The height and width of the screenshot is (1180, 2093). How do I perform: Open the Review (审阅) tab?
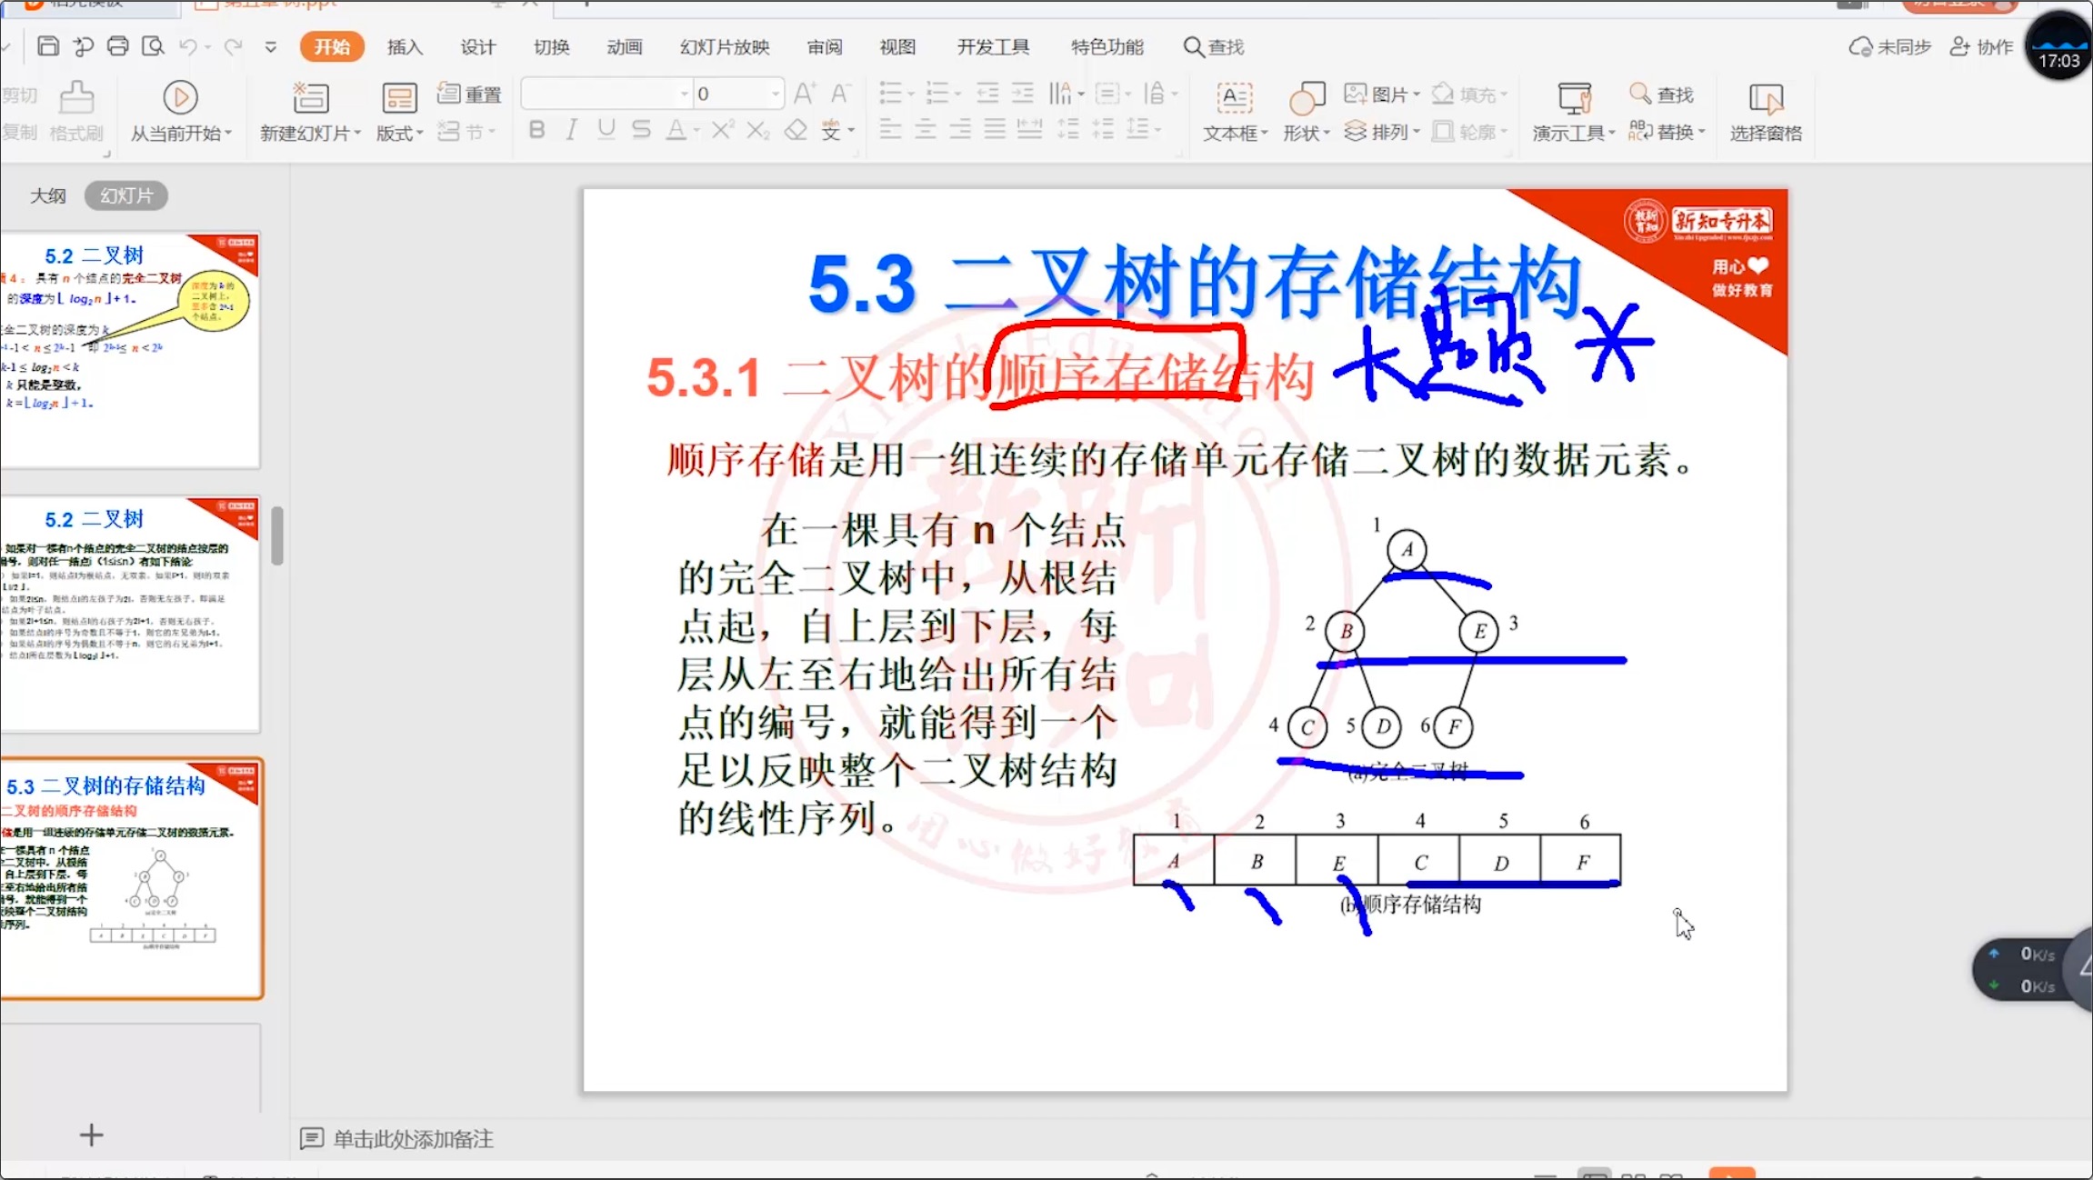[x=825, y=47]
